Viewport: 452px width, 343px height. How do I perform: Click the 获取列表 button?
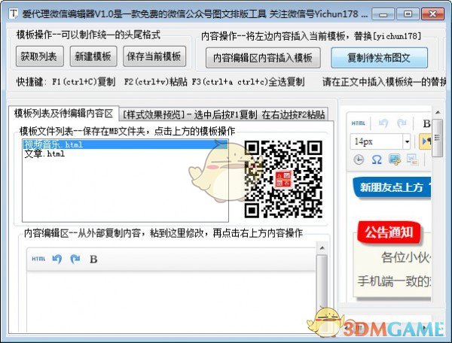pyautogui.click(x=40, y=56)
